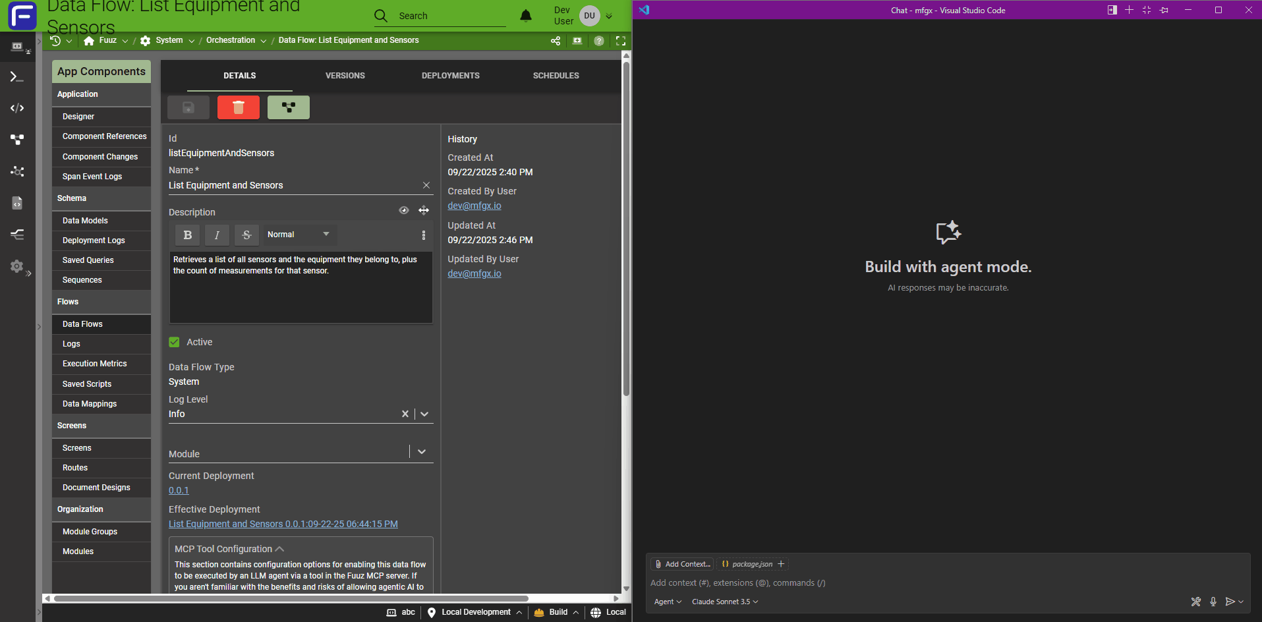This screenshot has height=622, width=1262.
Task: Expand the Module dropdown
Action: pos(422,452)
